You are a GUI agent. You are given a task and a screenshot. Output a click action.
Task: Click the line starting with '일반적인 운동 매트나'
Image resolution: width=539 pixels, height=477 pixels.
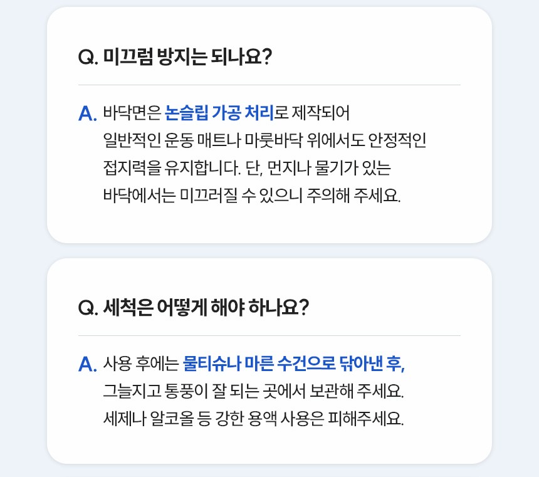pyautogui.click(x=264, y=140)
